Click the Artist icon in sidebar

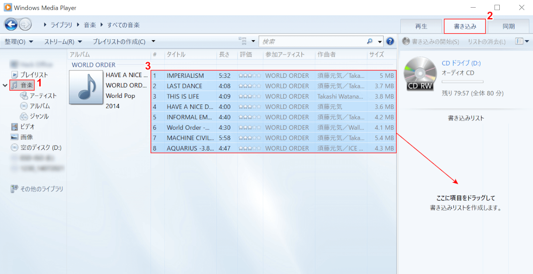24,96
